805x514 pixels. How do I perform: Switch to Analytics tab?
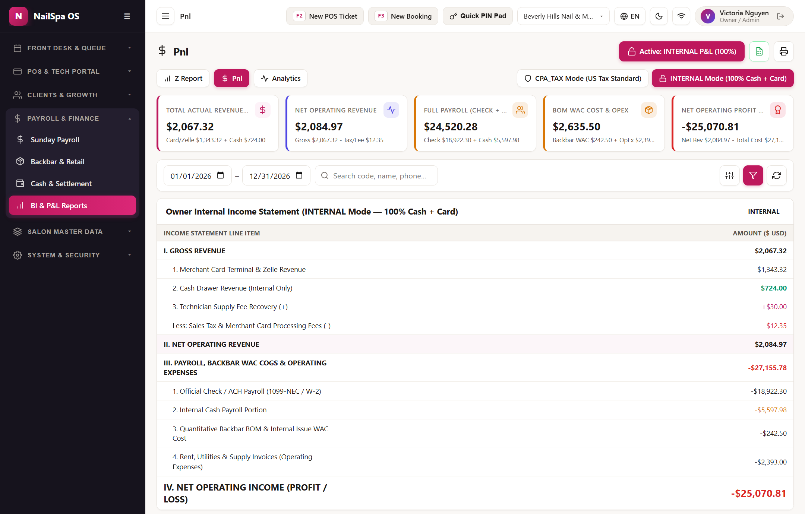tap(281, 78)
